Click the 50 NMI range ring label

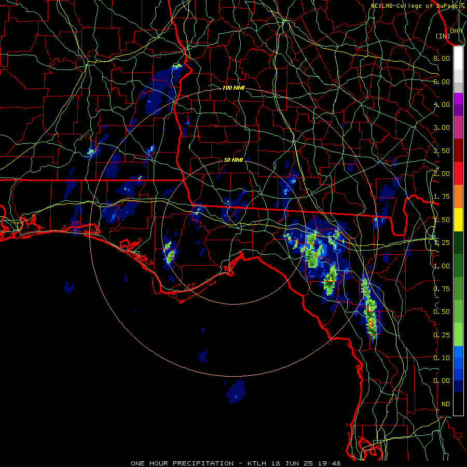pyautogui.click(x=233, y=160)
